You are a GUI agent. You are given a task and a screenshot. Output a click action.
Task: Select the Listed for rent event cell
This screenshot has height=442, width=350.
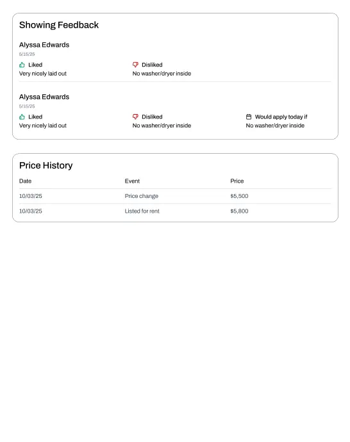(142, 211)
